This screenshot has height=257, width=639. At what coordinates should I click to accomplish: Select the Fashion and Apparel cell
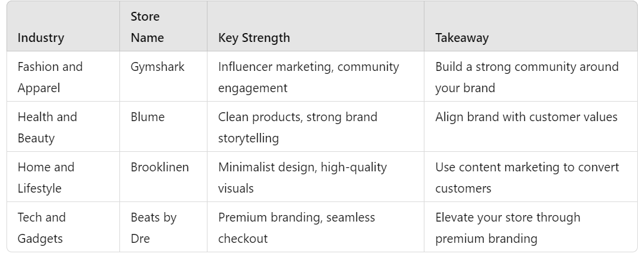click(x=50, y=77)
